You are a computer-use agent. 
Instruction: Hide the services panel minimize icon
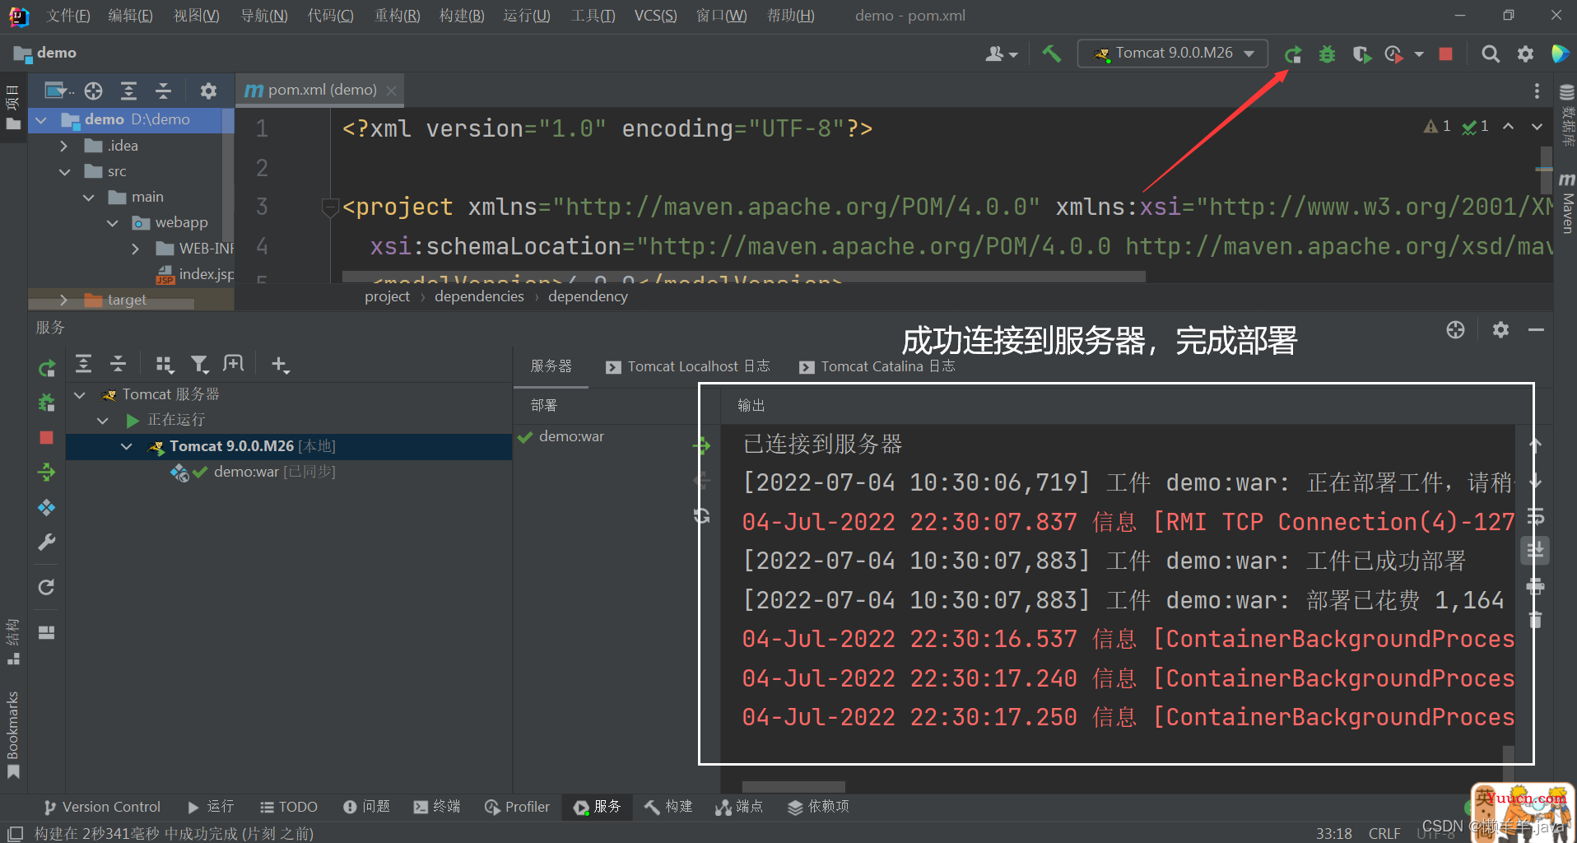point(1536,330)
